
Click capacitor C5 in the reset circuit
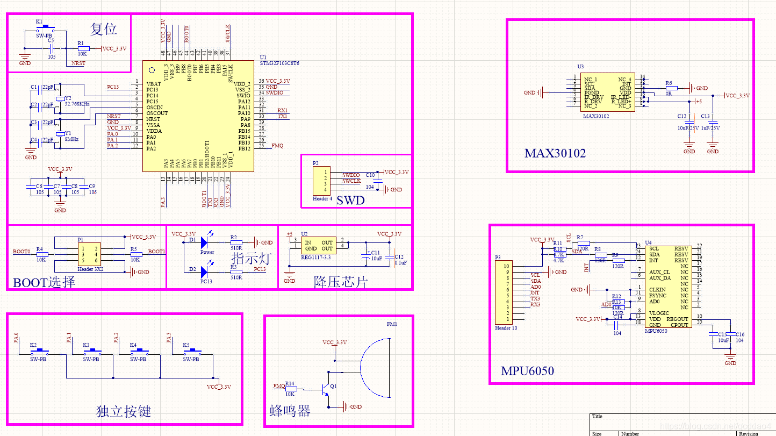(x=51, y=48)
